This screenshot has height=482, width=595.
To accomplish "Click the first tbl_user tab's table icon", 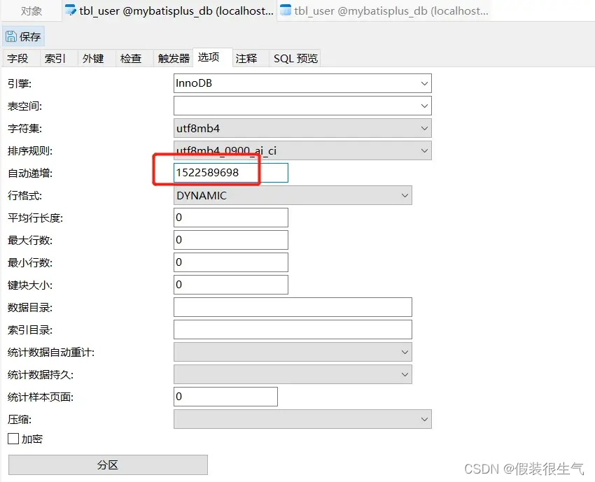I will point(71,10).
